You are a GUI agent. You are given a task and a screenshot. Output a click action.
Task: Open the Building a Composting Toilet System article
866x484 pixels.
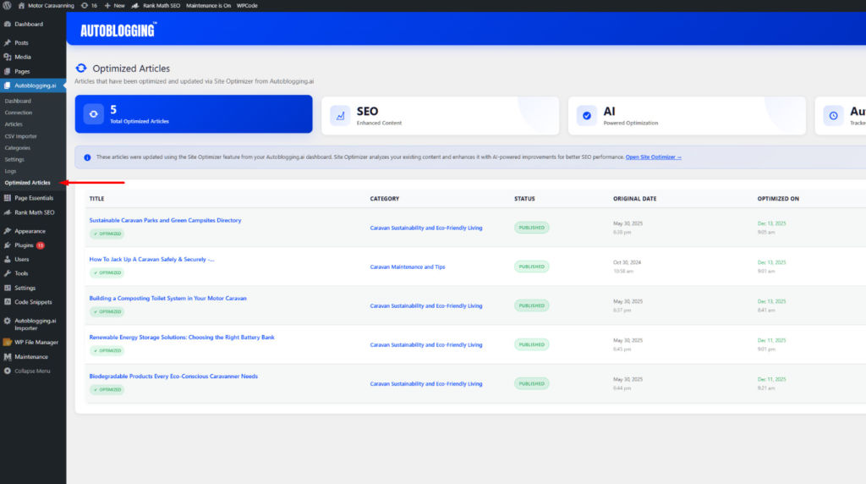pyautogui.click(x=167, y=298)
